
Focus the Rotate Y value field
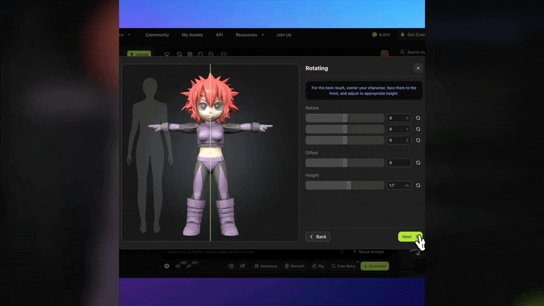tap(399, 129)
